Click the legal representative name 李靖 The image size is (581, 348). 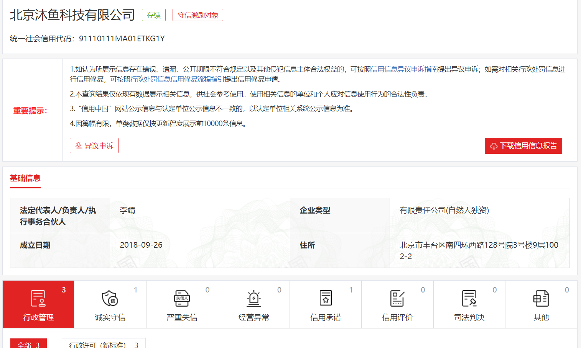pos(128,210)
